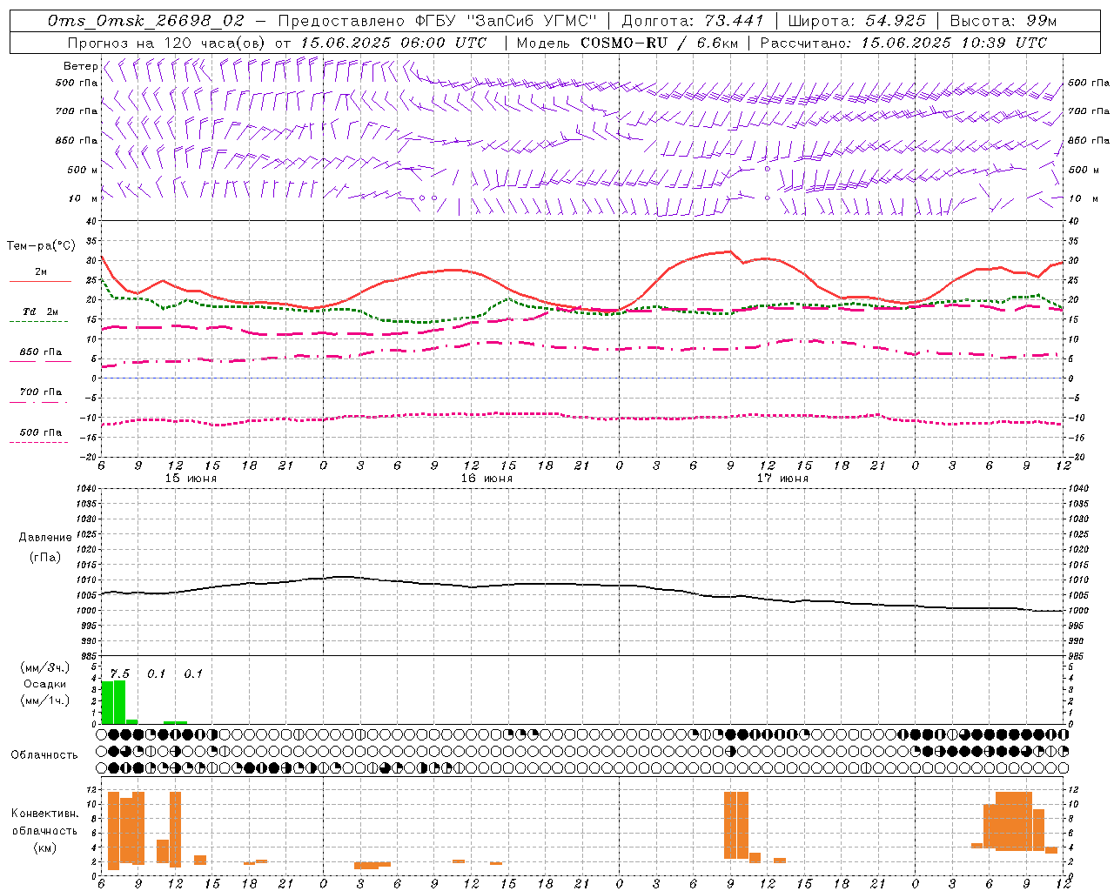Click the Рассчитано: 15.06.2025 10:39 UTC timestamp
Screen dimensions: 1114x891
(x=903, y=42)
